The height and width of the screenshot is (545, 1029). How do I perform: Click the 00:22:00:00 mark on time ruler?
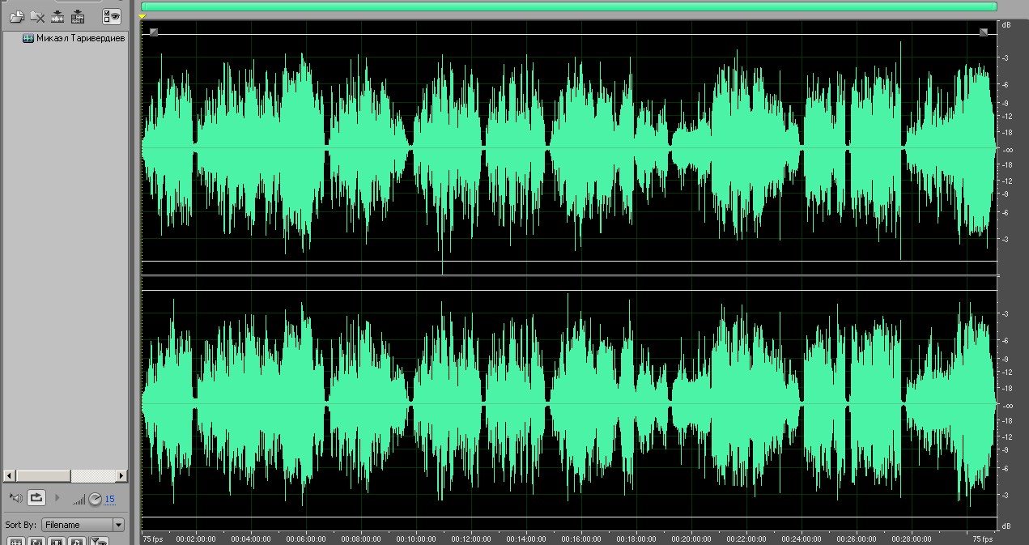[x=746, y=539]
